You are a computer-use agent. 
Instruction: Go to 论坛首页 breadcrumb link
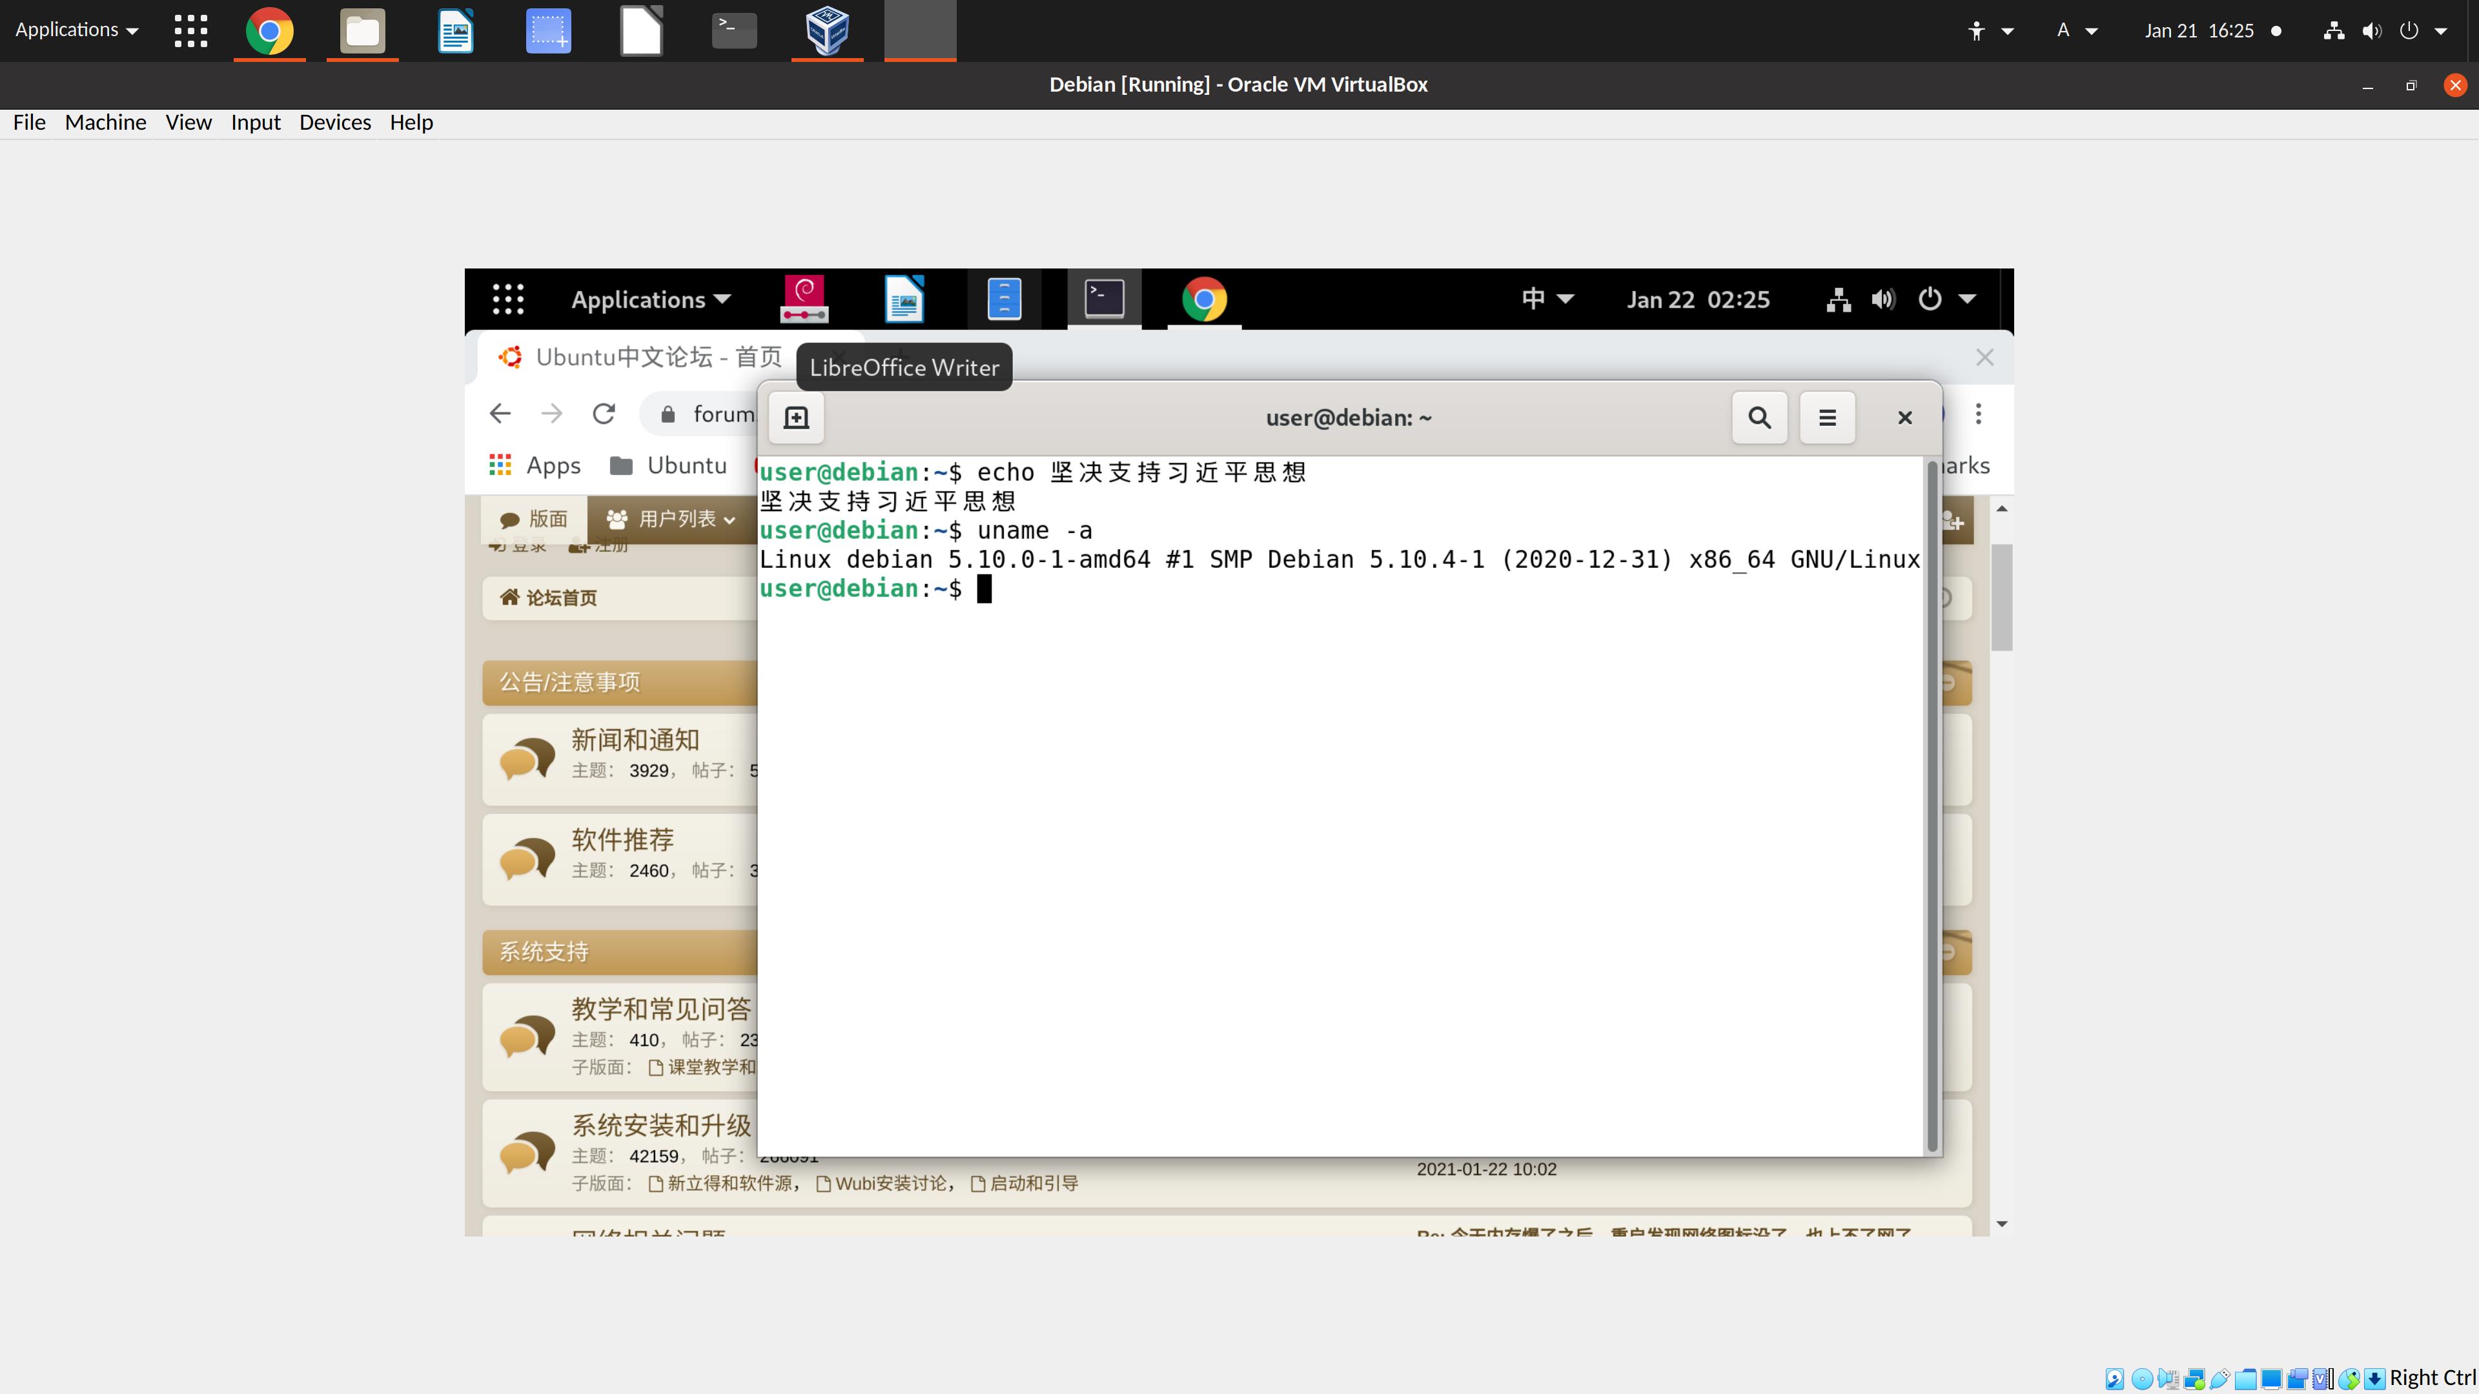click(549, 598)
